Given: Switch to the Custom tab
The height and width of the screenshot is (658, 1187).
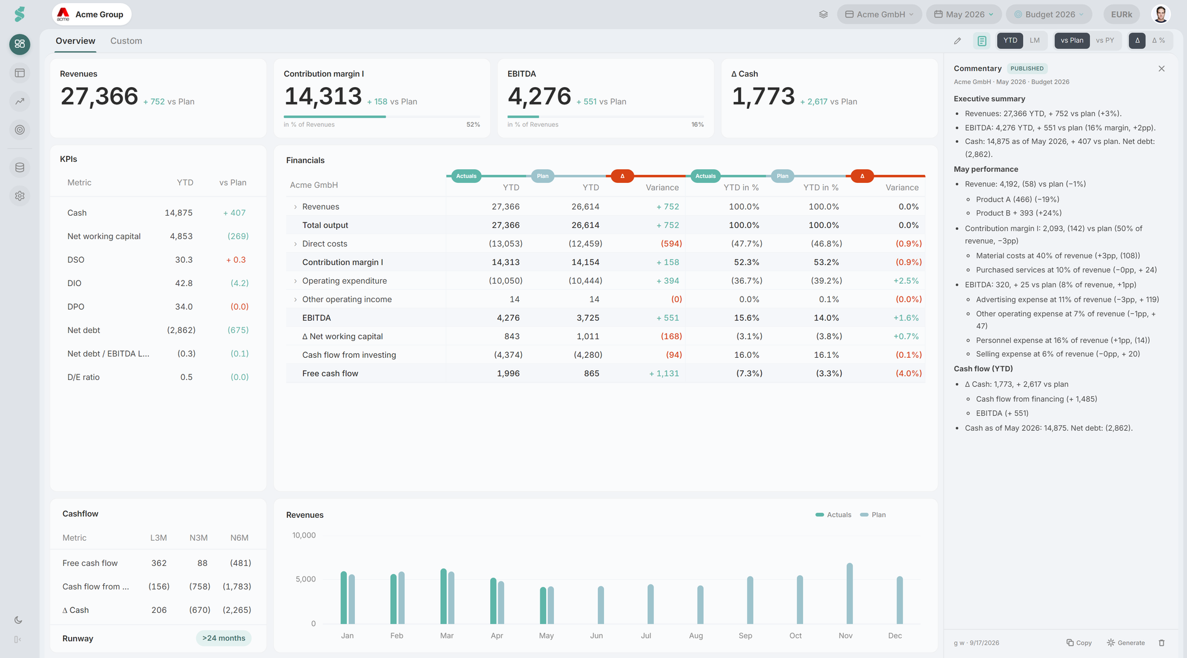Looking at the screenshot, I should tap(126, 41).
